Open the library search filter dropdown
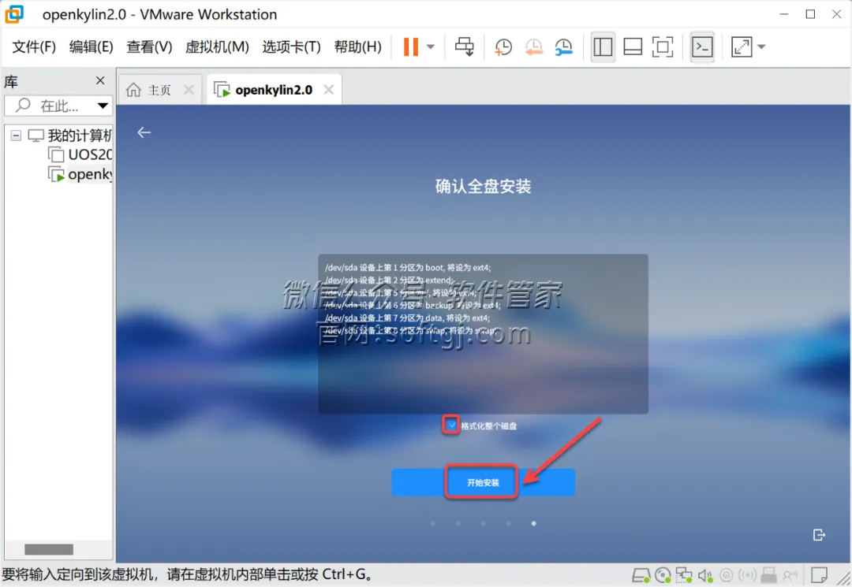Viewport: 852px width, 587px height. click(x=103, y=106)
